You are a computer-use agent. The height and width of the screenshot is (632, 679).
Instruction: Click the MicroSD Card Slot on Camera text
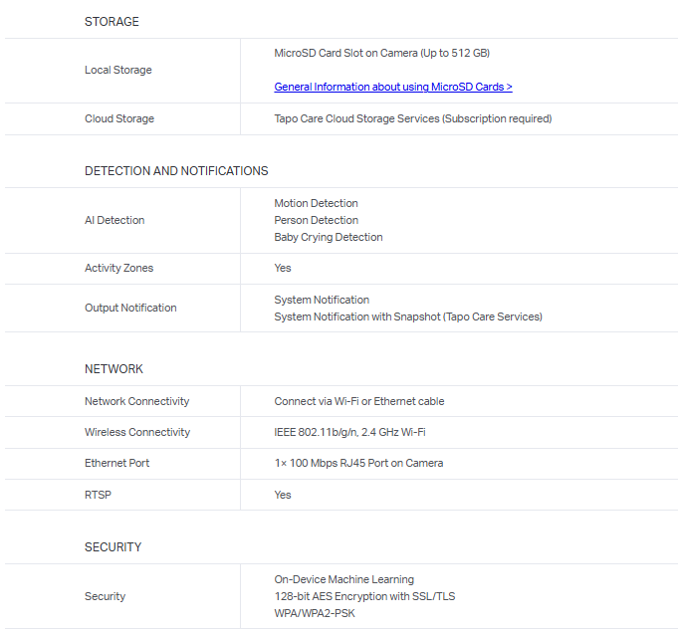(x=381, y=53)
